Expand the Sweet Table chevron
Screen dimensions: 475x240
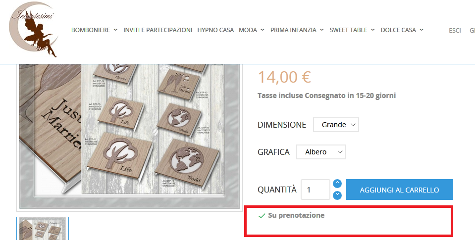click(x=373, y=30)
